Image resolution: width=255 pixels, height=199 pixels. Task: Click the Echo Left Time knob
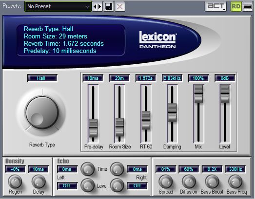(x=88, y=169)
